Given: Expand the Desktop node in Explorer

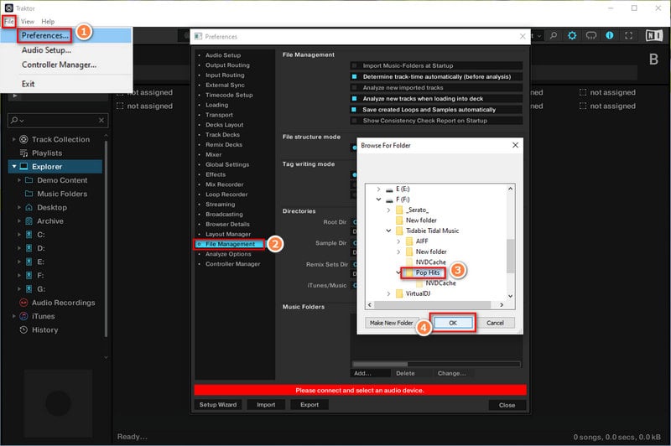Looking at the screenshot, I should 18,207.
